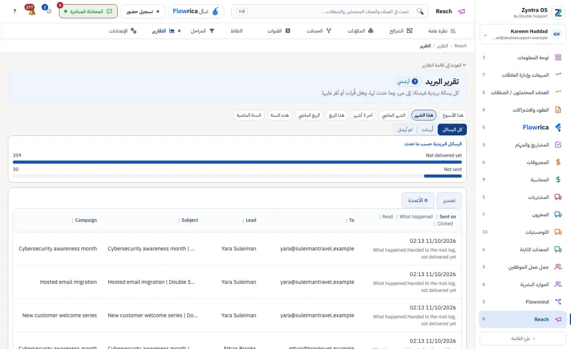Click the الموارد البشرية sidebar icon
Viewport: 571px width, 349px height.
558,284
